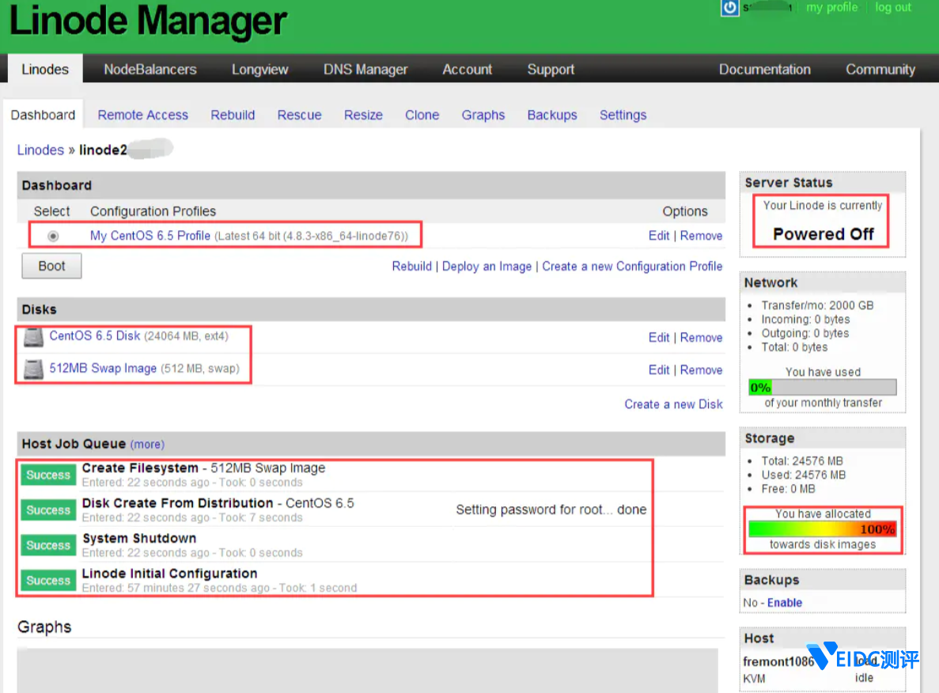Open the Remote Access tab
This screenshot has width=939, height=693.
pos(142,115)
